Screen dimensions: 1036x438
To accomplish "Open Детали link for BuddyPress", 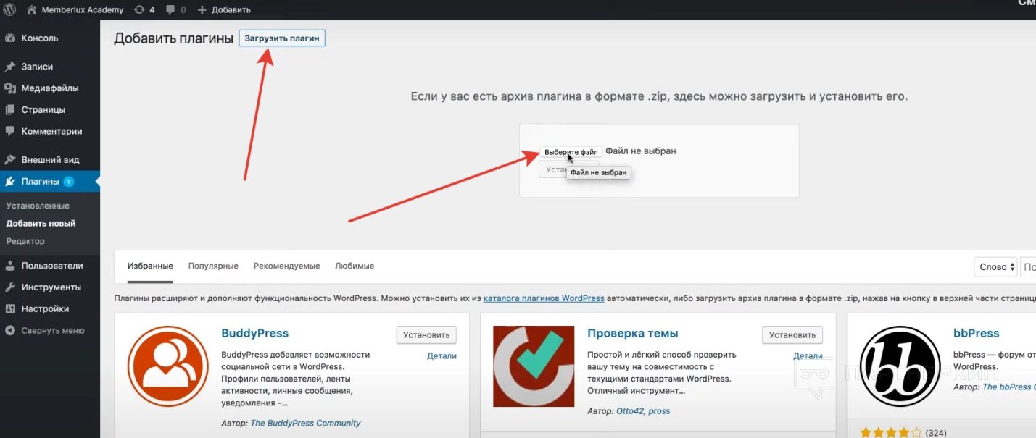I will coord(442,355).
